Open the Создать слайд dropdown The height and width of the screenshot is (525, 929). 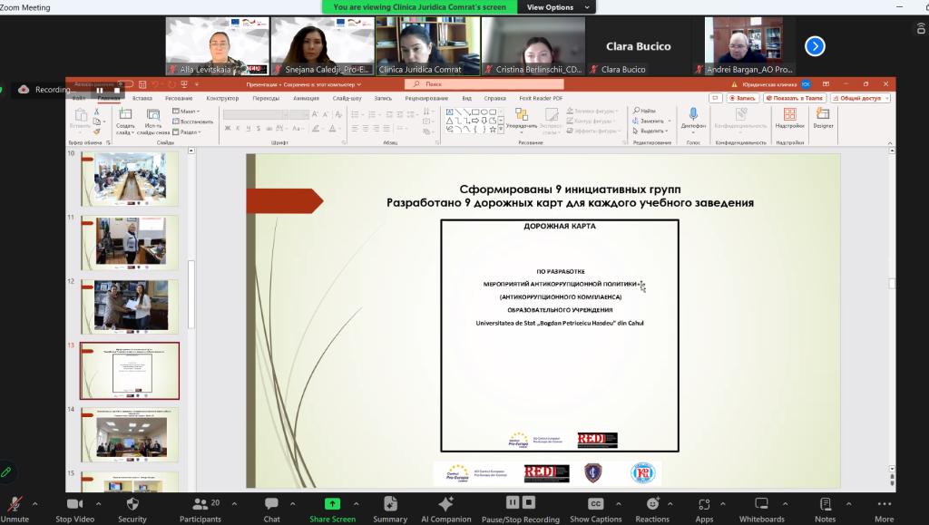click(124, 129)
